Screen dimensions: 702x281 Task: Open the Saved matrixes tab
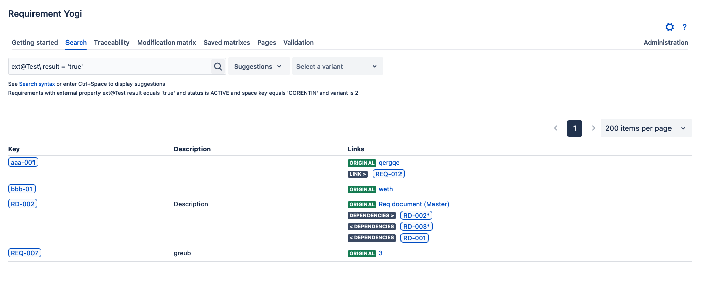click(x=226, y=43)
